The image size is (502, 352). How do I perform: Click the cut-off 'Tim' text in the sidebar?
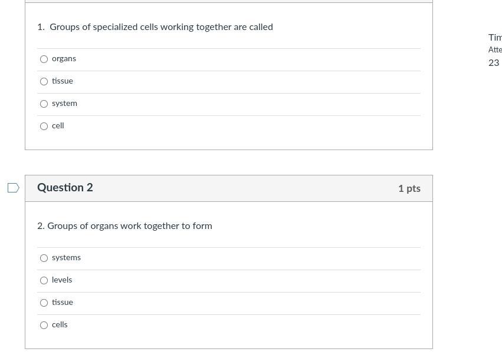(x=495, y=38)
